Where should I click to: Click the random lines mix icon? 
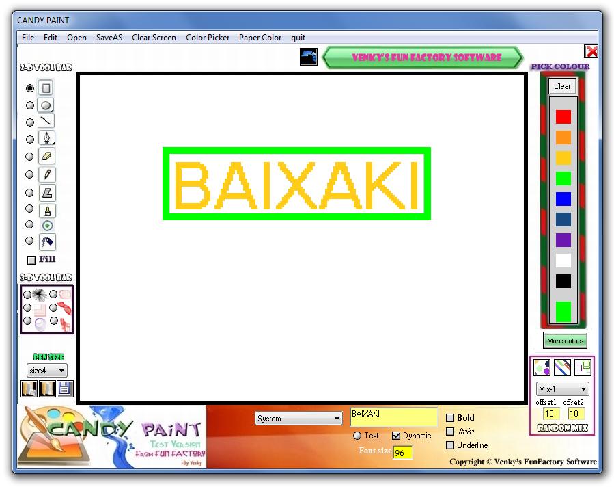(562, 368)
